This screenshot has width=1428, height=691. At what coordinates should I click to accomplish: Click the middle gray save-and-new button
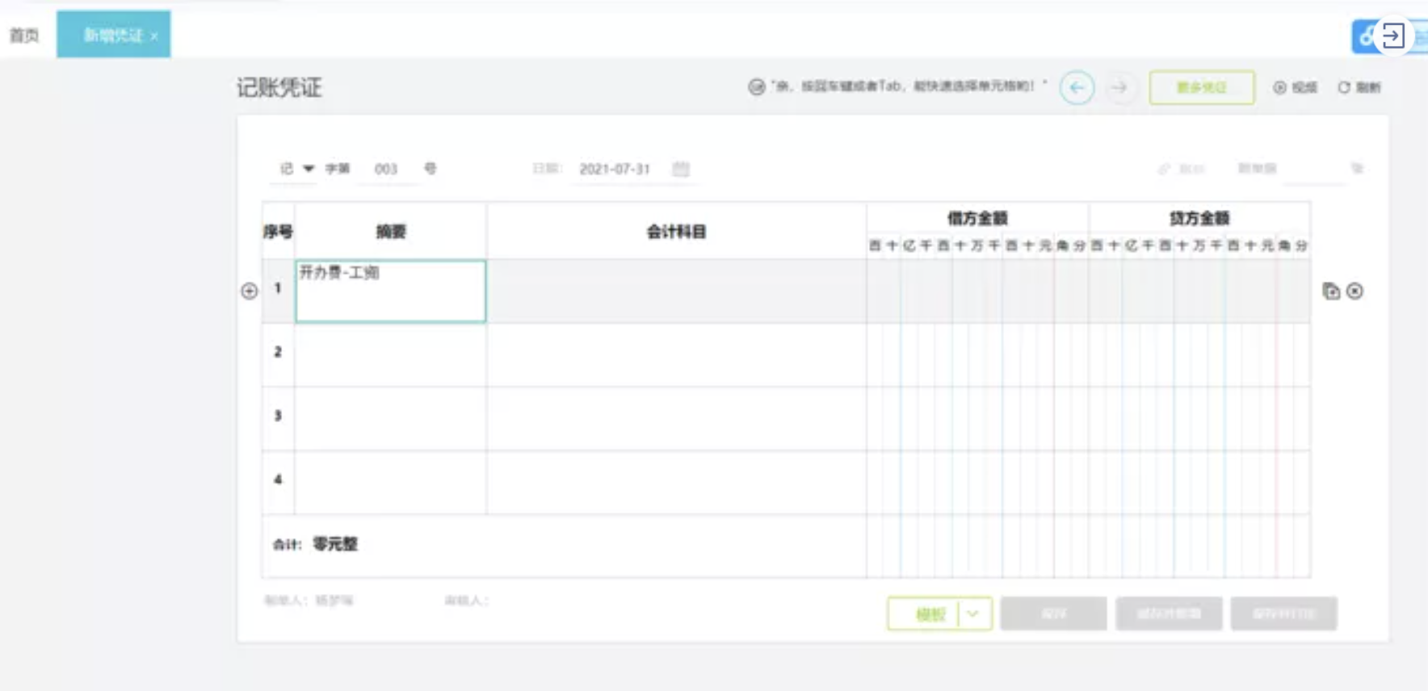click(x=1169, y=614)
